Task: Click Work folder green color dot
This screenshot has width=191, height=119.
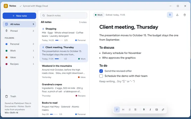Action: click(7, 51)
